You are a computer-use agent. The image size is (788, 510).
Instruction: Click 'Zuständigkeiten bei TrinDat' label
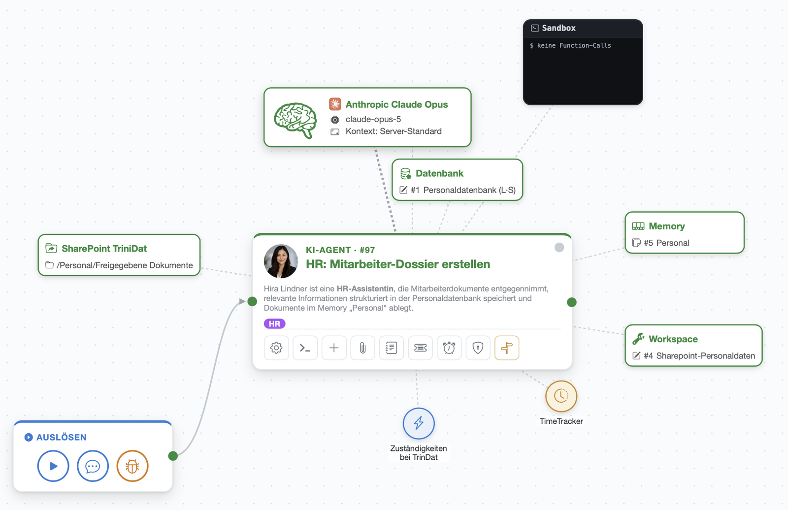tap(419, 453)
